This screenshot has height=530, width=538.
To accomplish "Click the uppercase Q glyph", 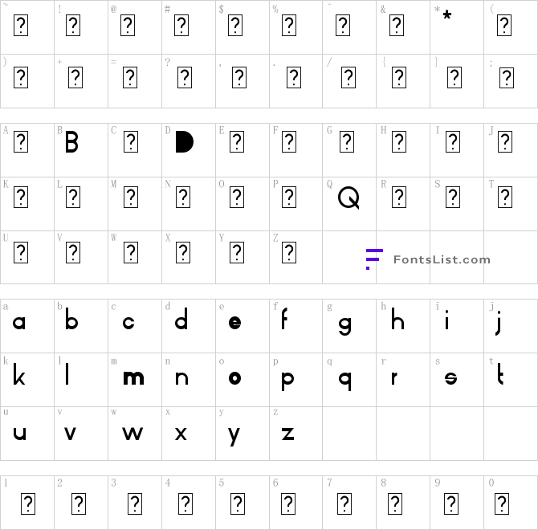I will point(348,197).
